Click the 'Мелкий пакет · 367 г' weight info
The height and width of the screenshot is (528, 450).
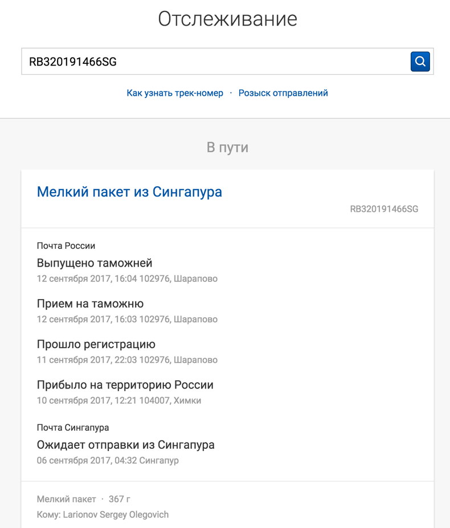(84, 499)
